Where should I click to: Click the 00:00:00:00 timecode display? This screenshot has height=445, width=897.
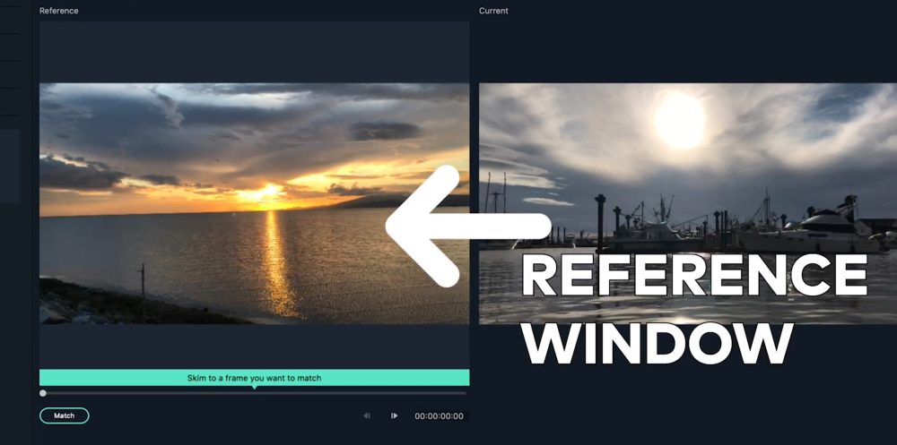tap(439, 415)
